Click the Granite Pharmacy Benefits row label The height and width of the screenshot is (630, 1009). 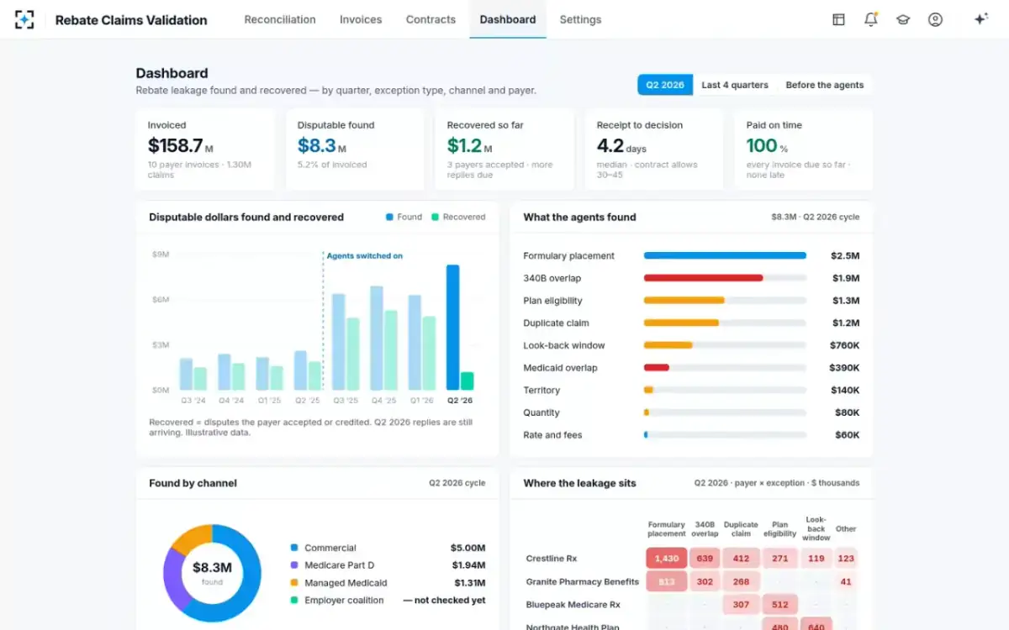tap(583, 581)
